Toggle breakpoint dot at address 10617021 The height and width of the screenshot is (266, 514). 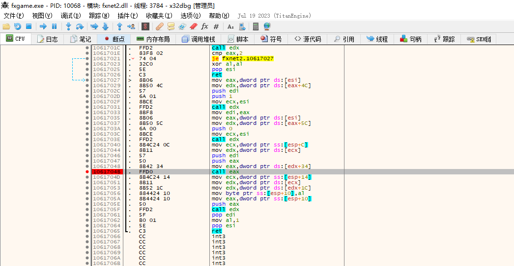[x=87, y=58]
